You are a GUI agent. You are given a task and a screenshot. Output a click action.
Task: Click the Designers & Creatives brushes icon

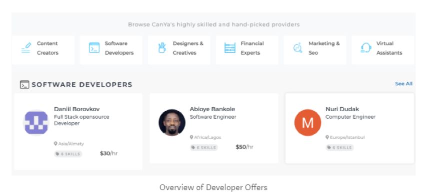(162, 48)
